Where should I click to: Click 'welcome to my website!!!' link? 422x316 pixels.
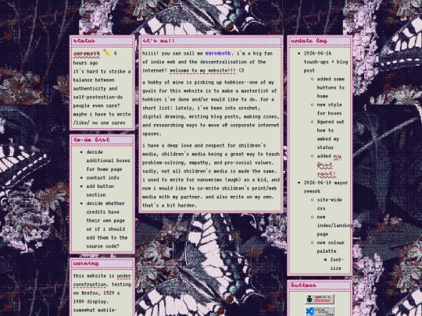tap(202, 70)
